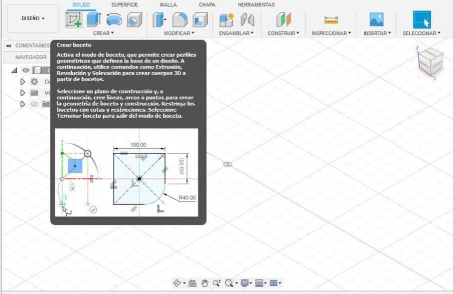The width and height of the screenshot is (454, 294).
Task: Expand the document settings gear node
Action: [x=23, y=82]
